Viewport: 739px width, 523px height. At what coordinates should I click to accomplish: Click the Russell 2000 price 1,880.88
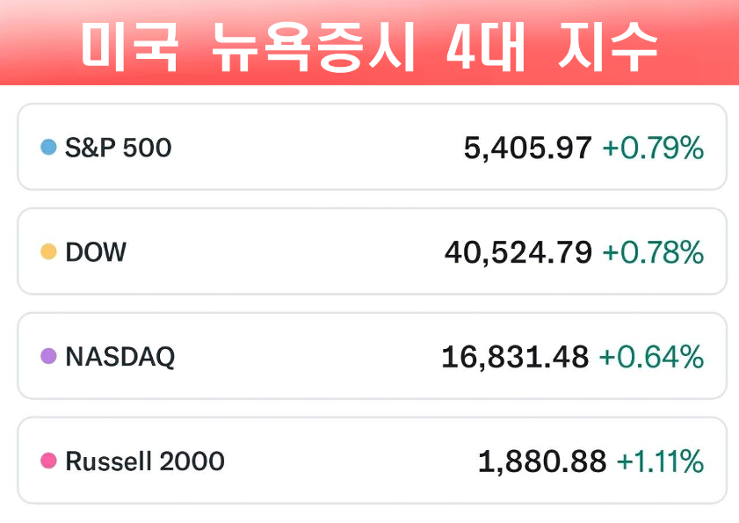[x=542, y=461]
